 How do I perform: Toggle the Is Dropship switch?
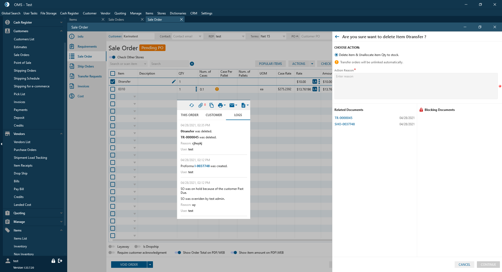click(138, 247)
